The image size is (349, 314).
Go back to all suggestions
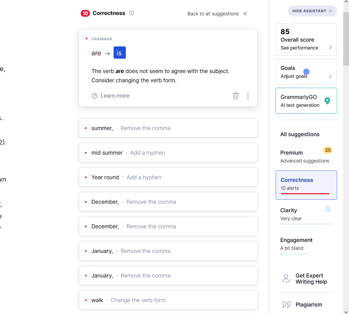213,14
